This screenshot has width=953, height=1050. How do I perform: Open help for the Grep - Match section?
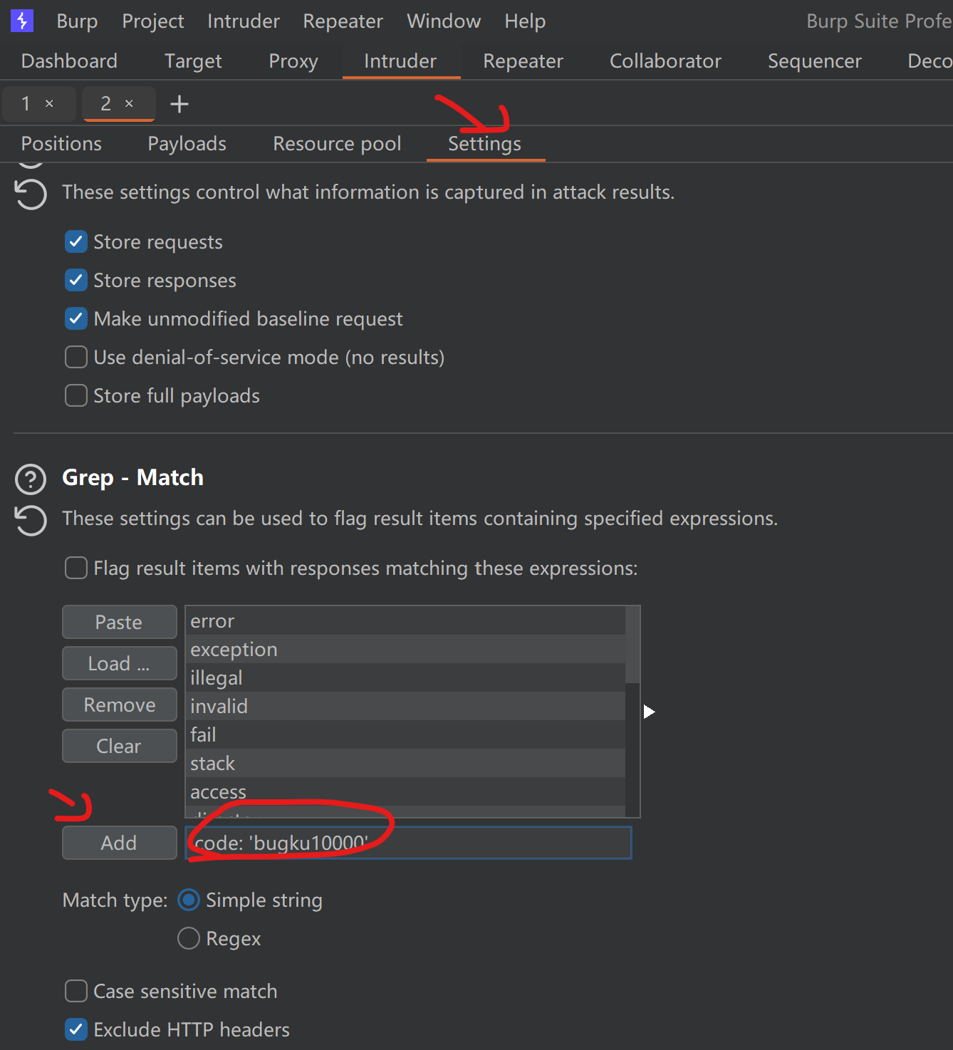[x=31, y=479]
